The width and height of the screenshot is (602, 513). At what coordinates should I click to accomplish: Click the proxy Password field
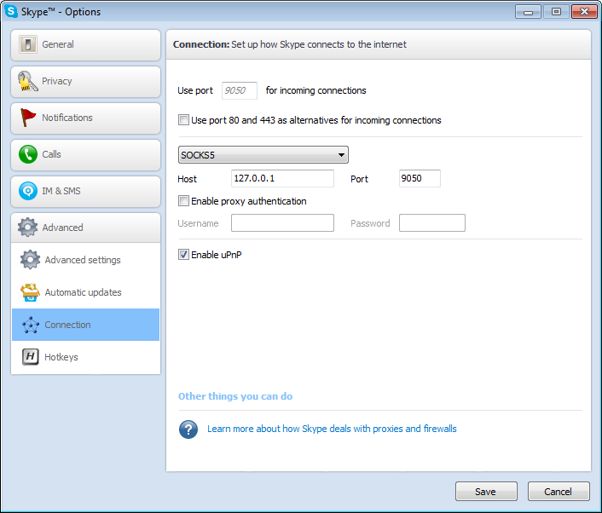tap(432, 223)
